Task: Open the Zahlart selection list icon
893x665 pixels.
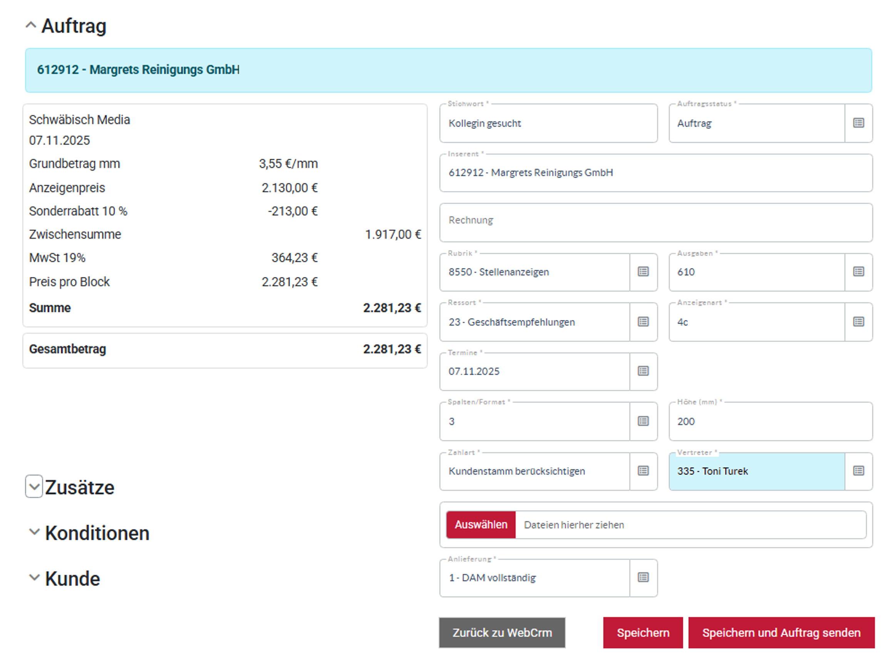Action: tap(643, 471)
